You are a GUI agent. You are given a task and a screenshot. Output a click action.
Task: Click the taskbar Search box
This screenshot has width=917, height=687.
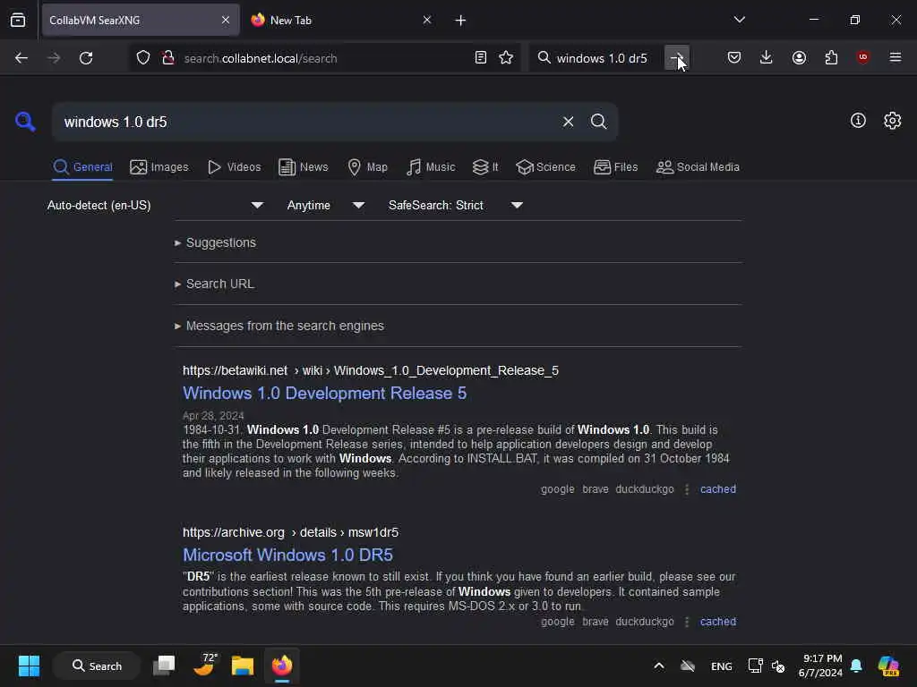[x=97, y=666]
